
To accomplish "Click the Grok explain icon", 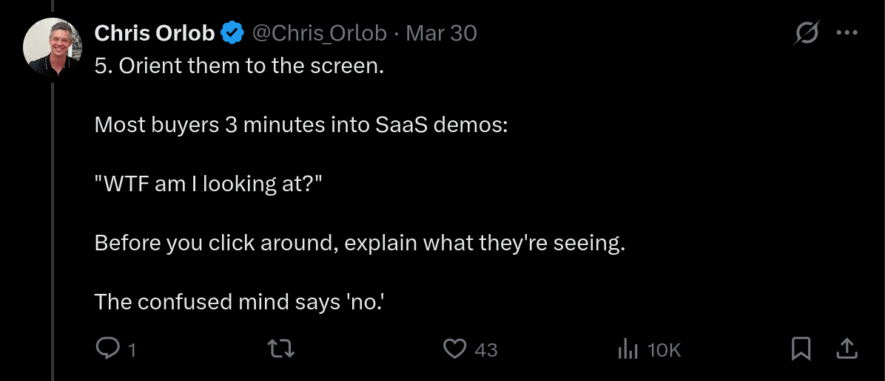I will pyautogui.click(x=806, y=33).
